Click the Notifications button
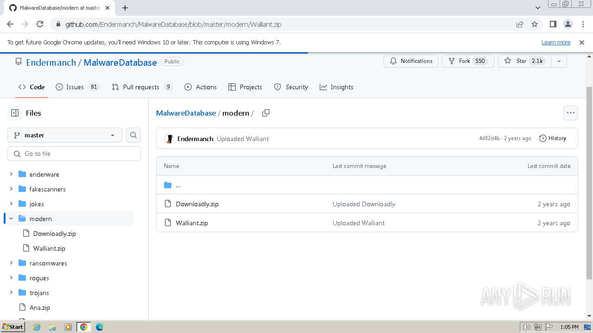The image size is (593, 333). pos(411,61)
